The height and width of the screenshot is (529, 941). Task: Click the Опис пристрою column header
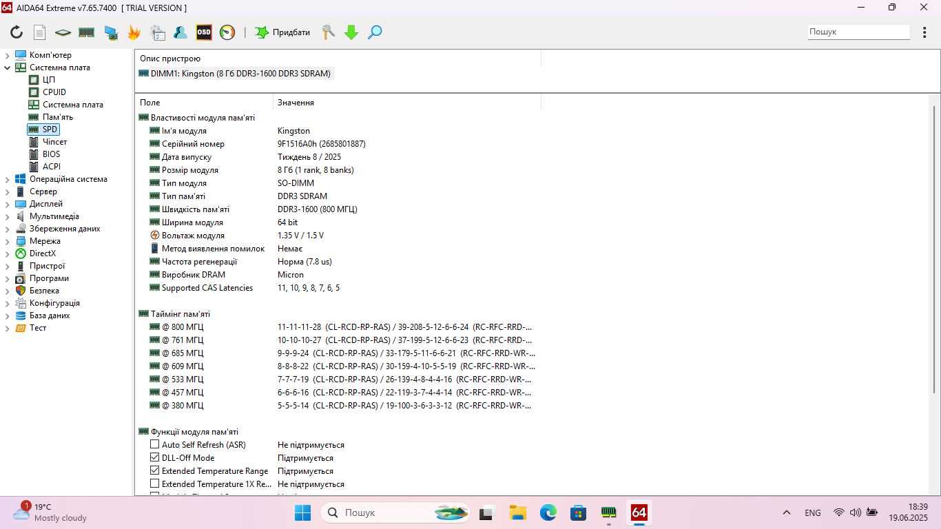(x=338, y=59)
